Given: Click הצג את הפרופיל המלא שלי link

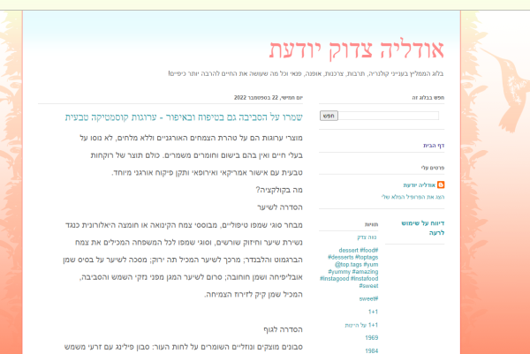Looking at the screenshot, I should click(413, 196).
